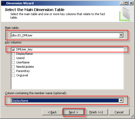Click the Next > button
Viewport: 135px width, 119px height.
pyautogui.click(x=74, y=112)
